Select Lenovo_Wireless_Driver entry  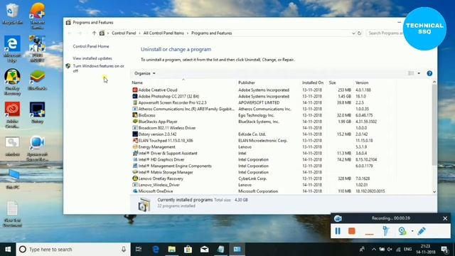click(x=159, y=185)
